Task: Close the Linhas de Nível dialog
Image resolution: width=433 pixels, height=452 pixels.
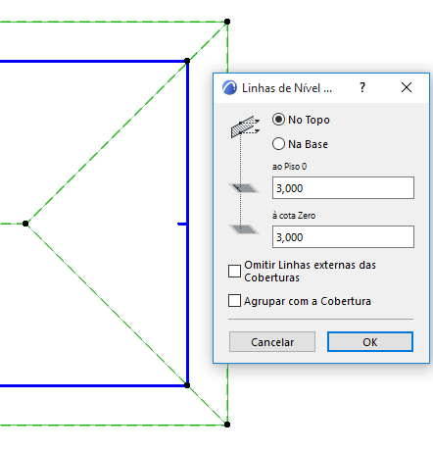Action: tap(407, 87)
